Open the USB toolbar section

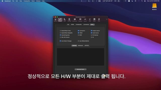point(90,20)
